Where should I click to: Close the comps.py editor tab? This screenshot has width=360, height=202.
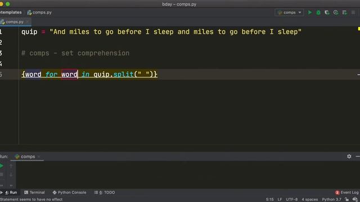point(28,22)
